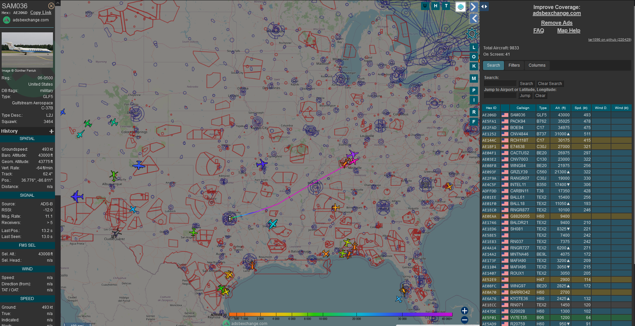Viewport: 635px width, 326px height.
Task: Sort table by Hex ID column
Action: point(491,108)
